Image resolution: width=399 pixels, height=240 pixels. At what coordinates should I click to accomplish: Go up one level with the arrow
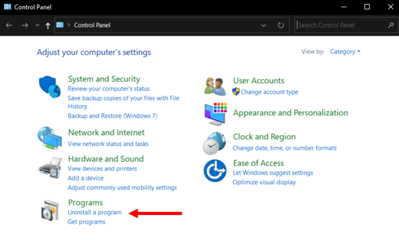pyautogui.click(x=47, y=25)
